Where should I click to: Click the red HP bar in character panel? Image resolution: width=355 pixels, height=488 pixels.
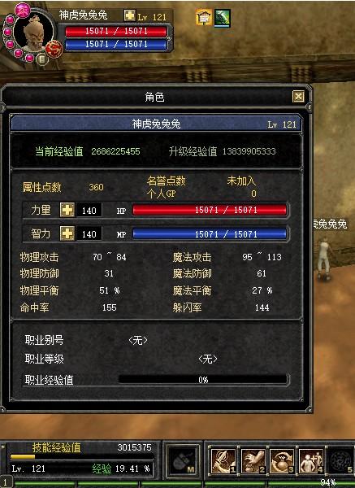pos(210,210)
